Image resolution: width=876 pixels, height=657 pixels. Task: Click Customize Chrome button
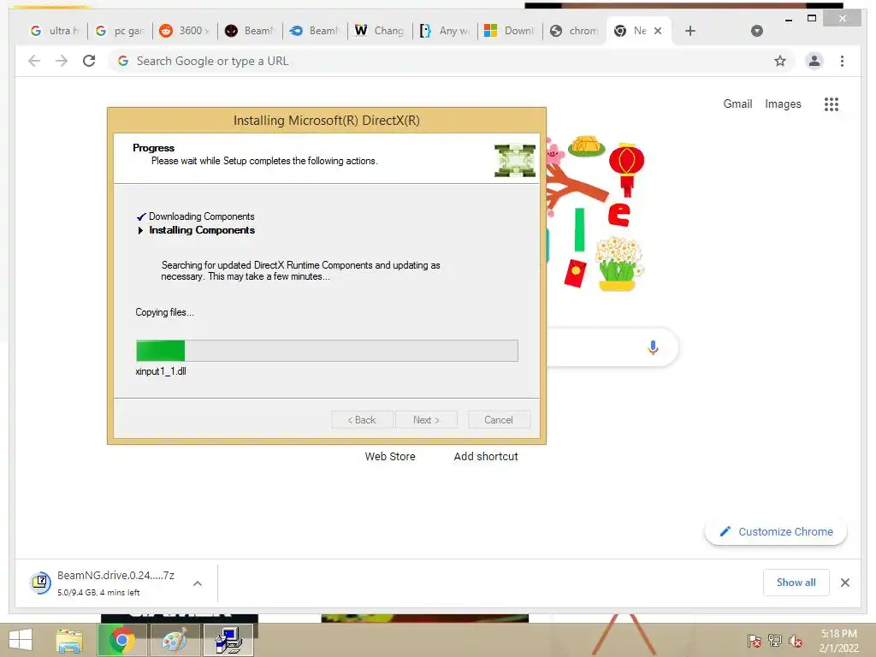[776, 531]
